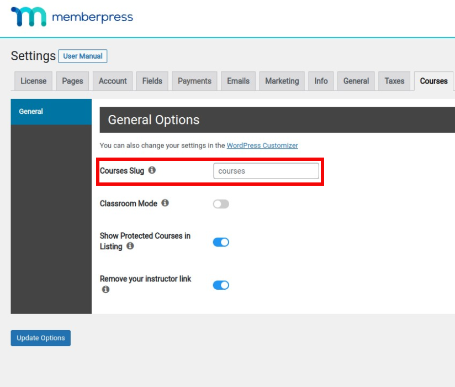The width and height of the screenshot is (455, 387).
Task: Select the Courses tab
Action: [x=434, y=81]
